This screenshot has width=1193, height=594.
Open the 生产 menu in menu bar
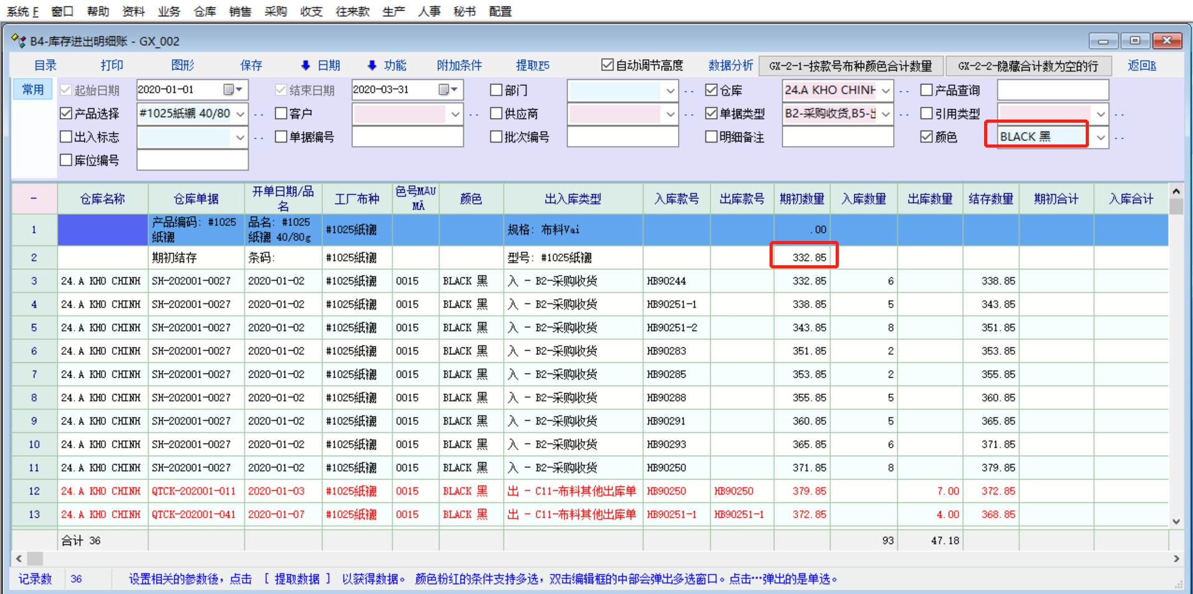394,11
